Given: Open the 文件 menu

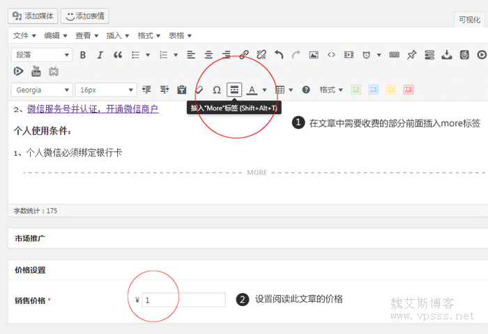Looking at the screenshot, I should tap(25, 35).
